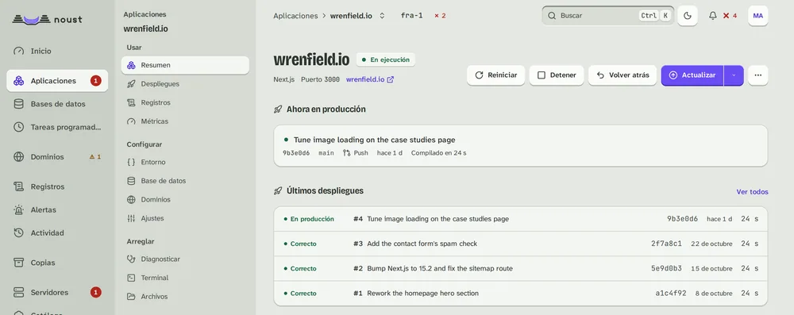Click the Aplicaciones breadcrumb link
The width and height of the screenshot is (794, 315).
point(295,16)
